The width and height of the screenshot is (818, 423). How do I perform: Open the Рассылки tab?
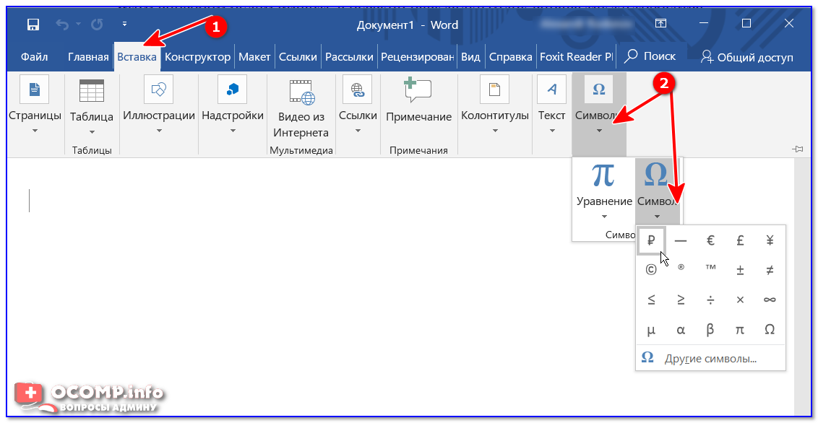point(350,57)
